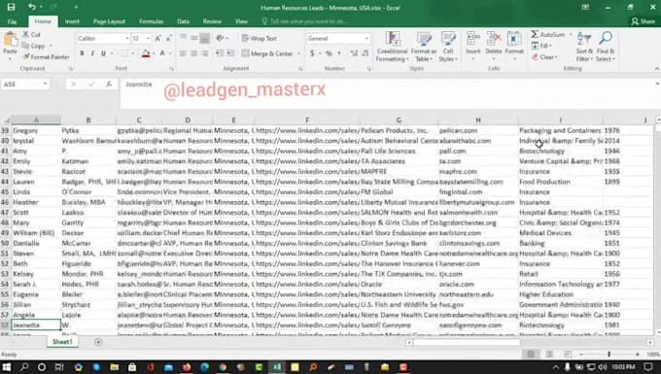
Task: Click Merge & Center button
Action: (x=267, y=53)
